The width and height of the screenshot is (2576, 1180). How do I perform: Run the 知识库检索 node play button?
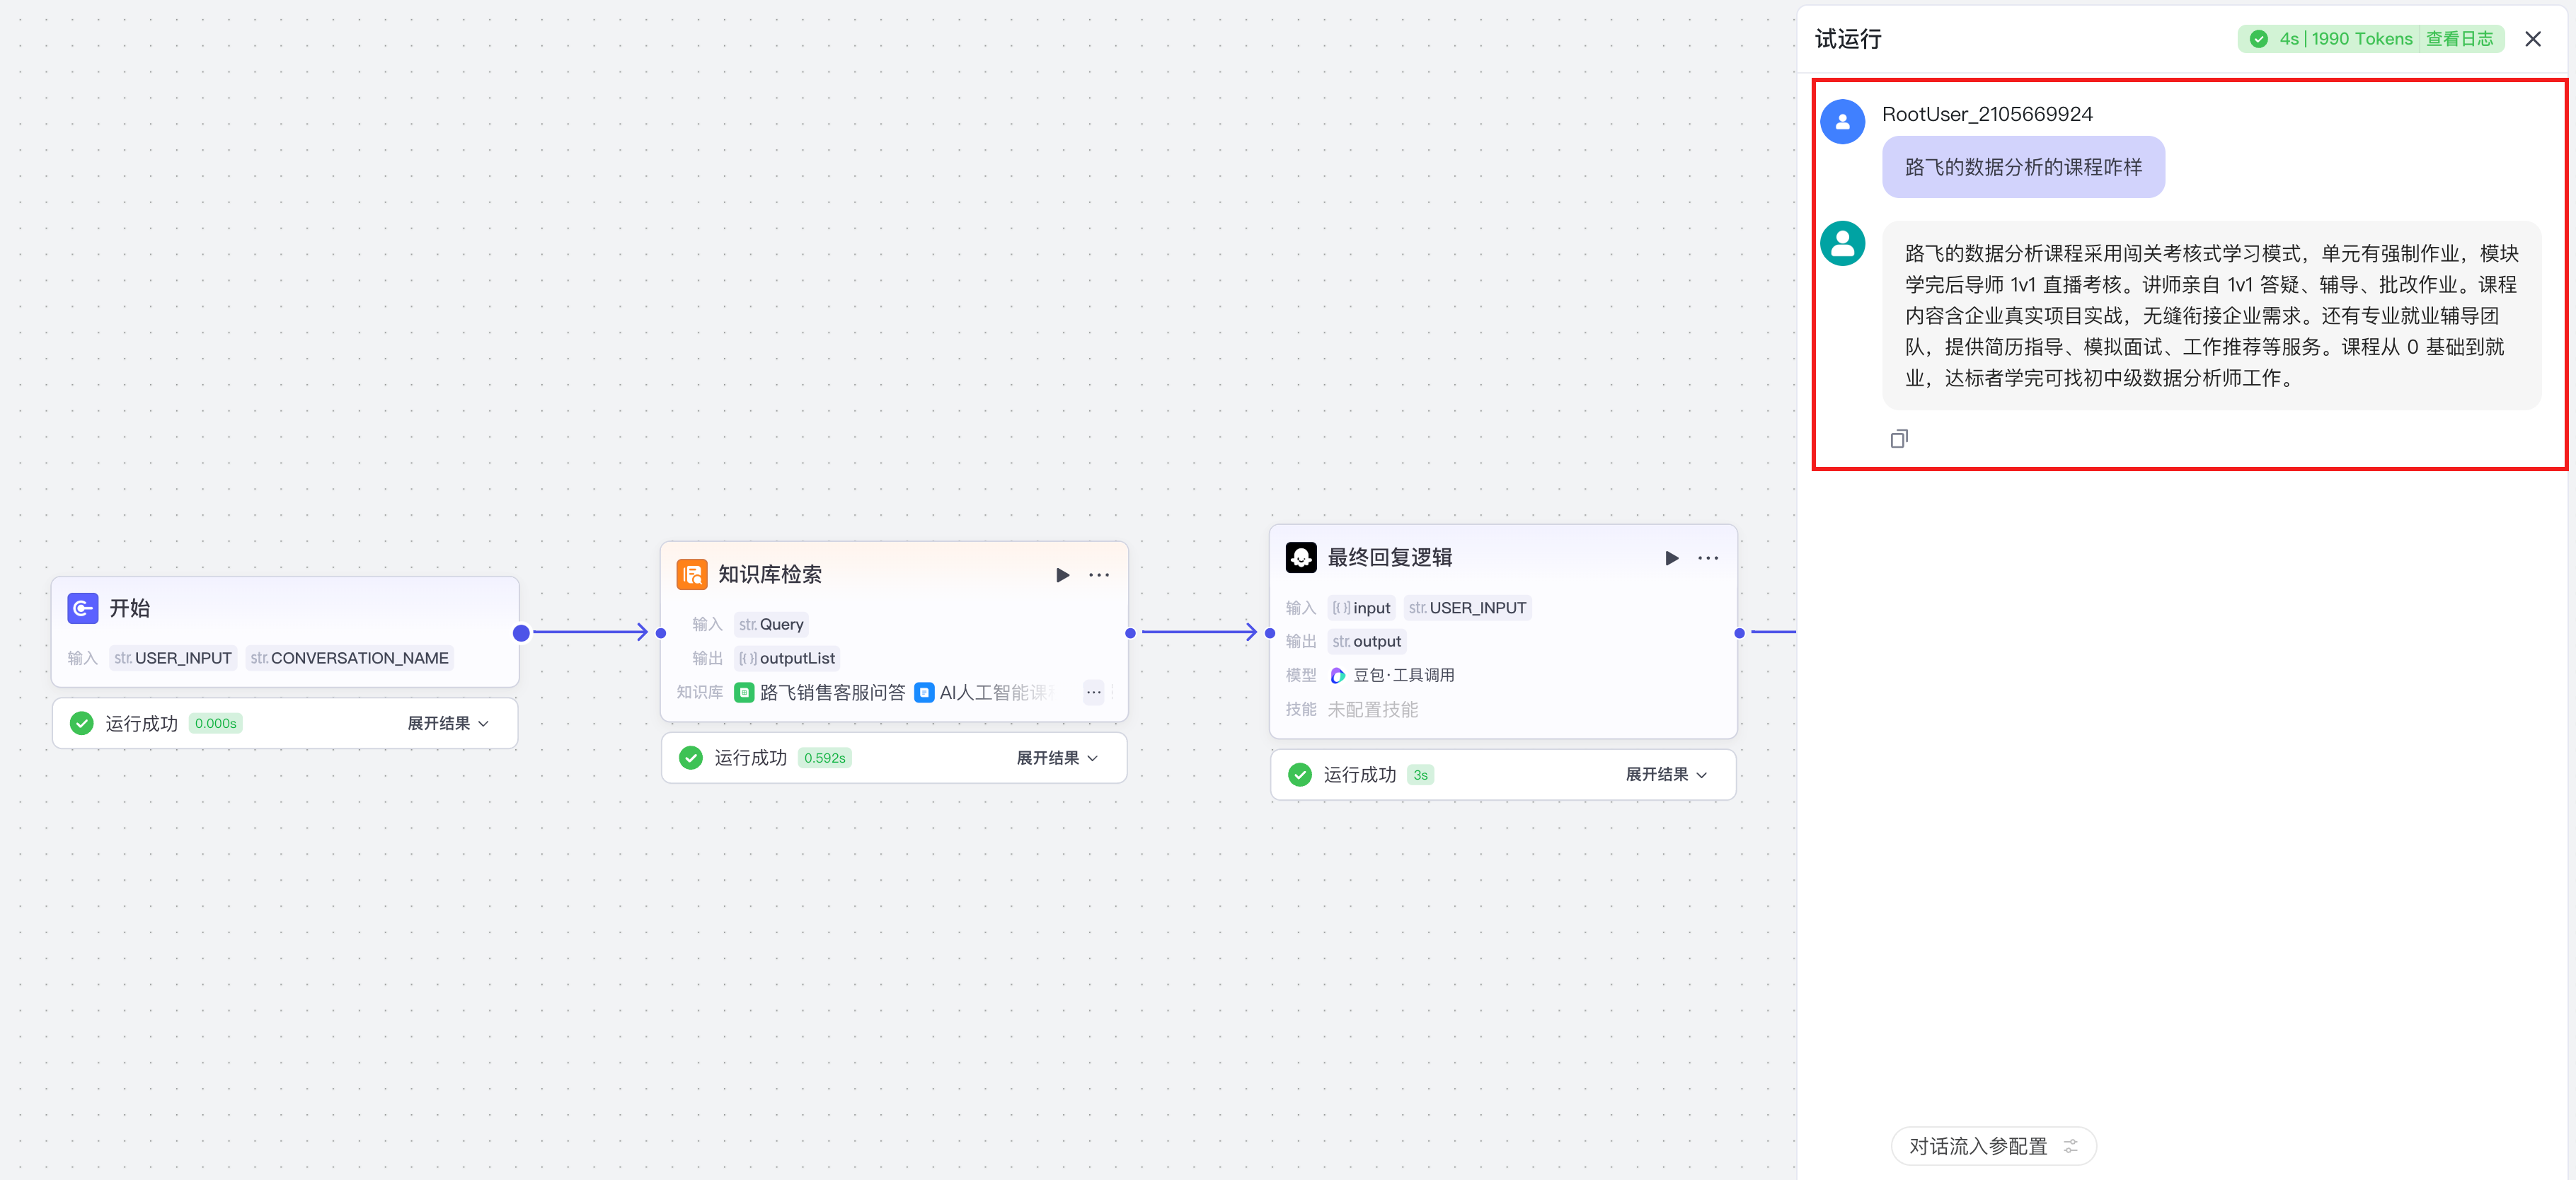click(x=1062, y=575)
